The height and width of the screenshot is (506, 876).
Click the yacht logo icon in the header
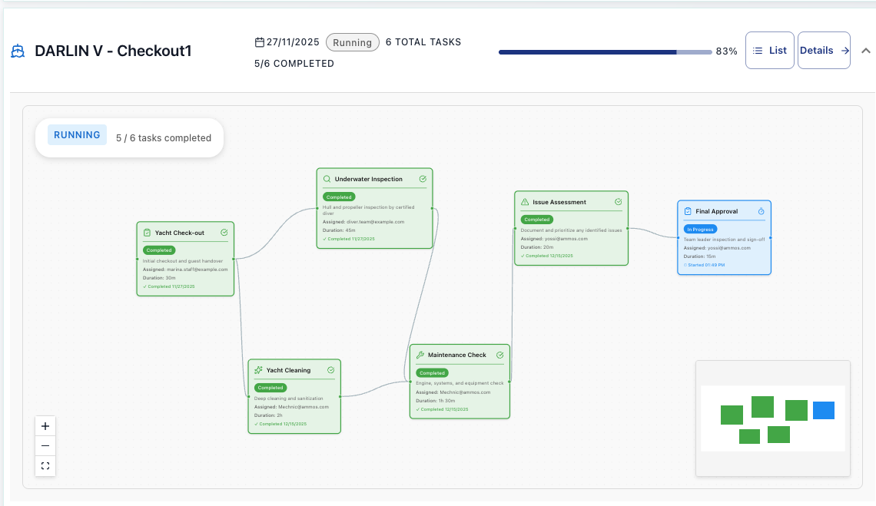coord(17,50)
